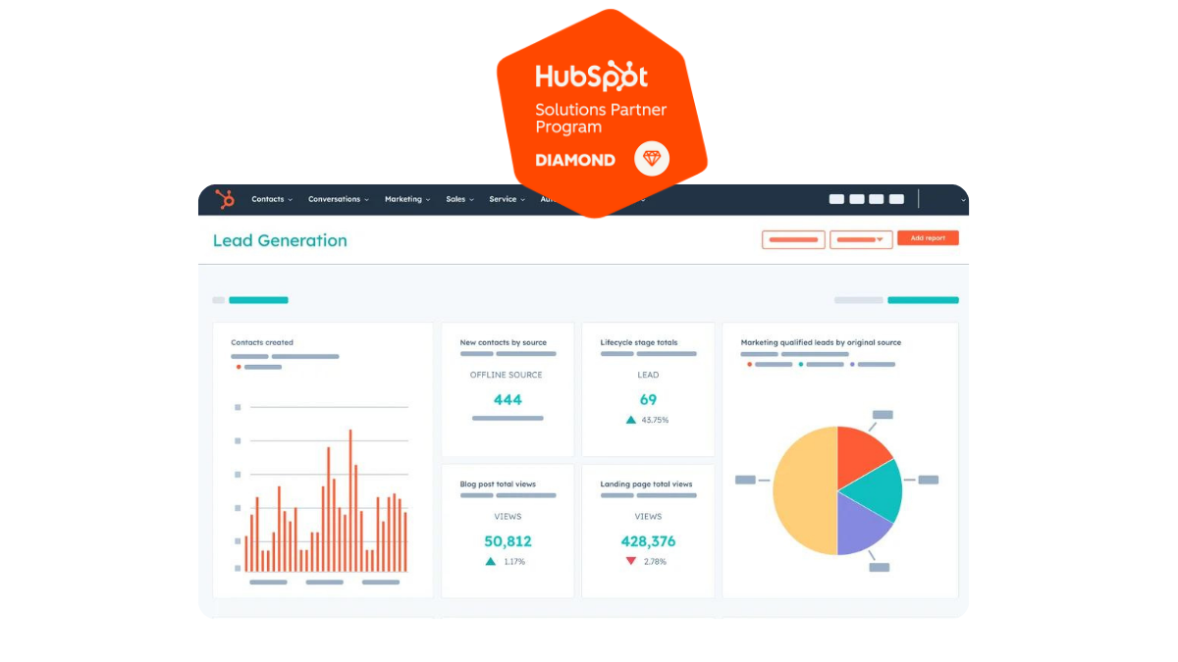Select the Sales menu item

459,199
